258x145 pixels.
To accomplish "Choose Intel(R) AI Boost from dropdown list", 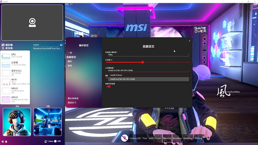I will 148,75.
